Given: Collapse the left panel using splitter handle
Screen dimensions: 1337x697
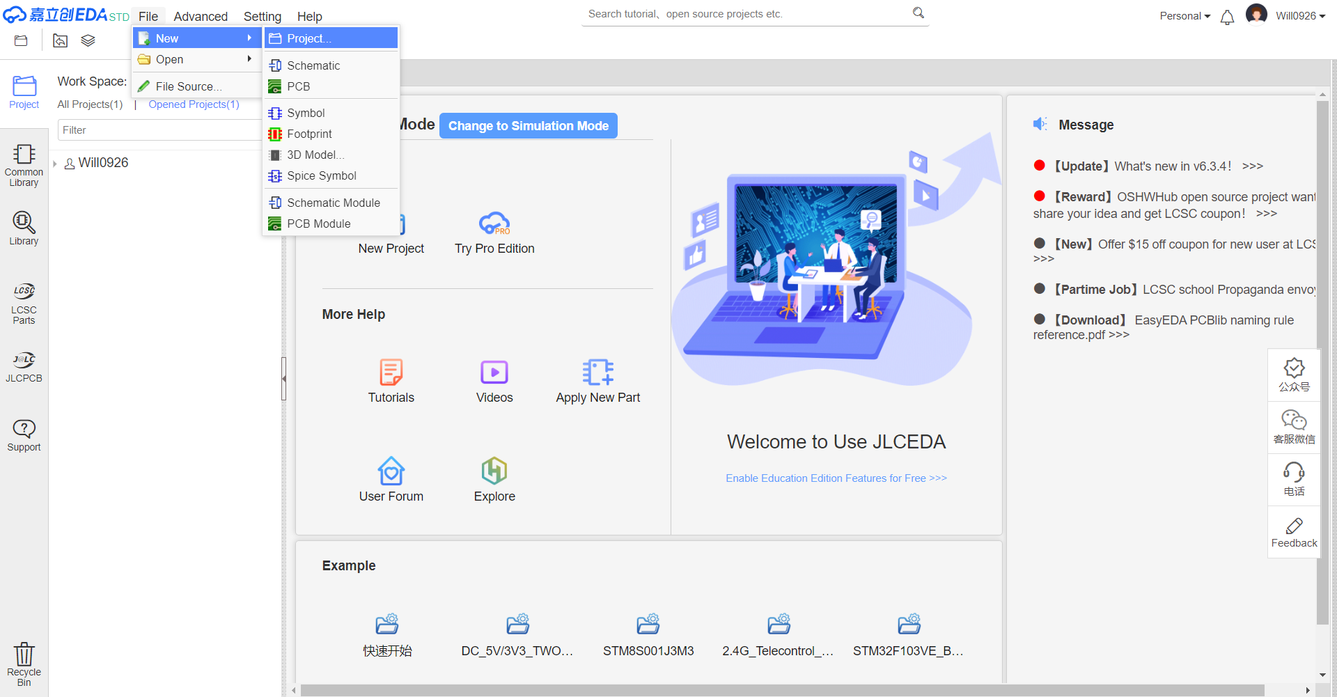Looking at the screenshot, I should coord(283,378).
